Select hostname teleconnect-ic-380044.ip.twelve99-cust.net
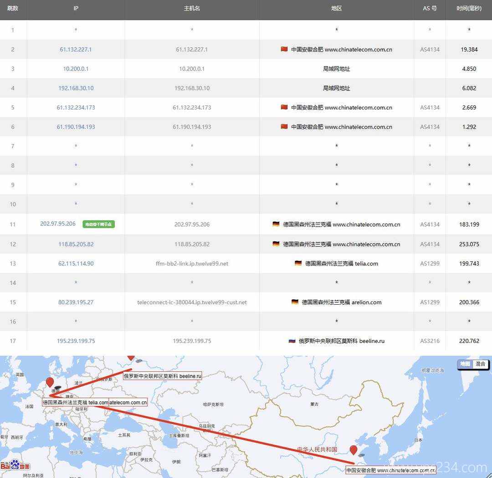The image size is (492, 478). coord(192,302)
